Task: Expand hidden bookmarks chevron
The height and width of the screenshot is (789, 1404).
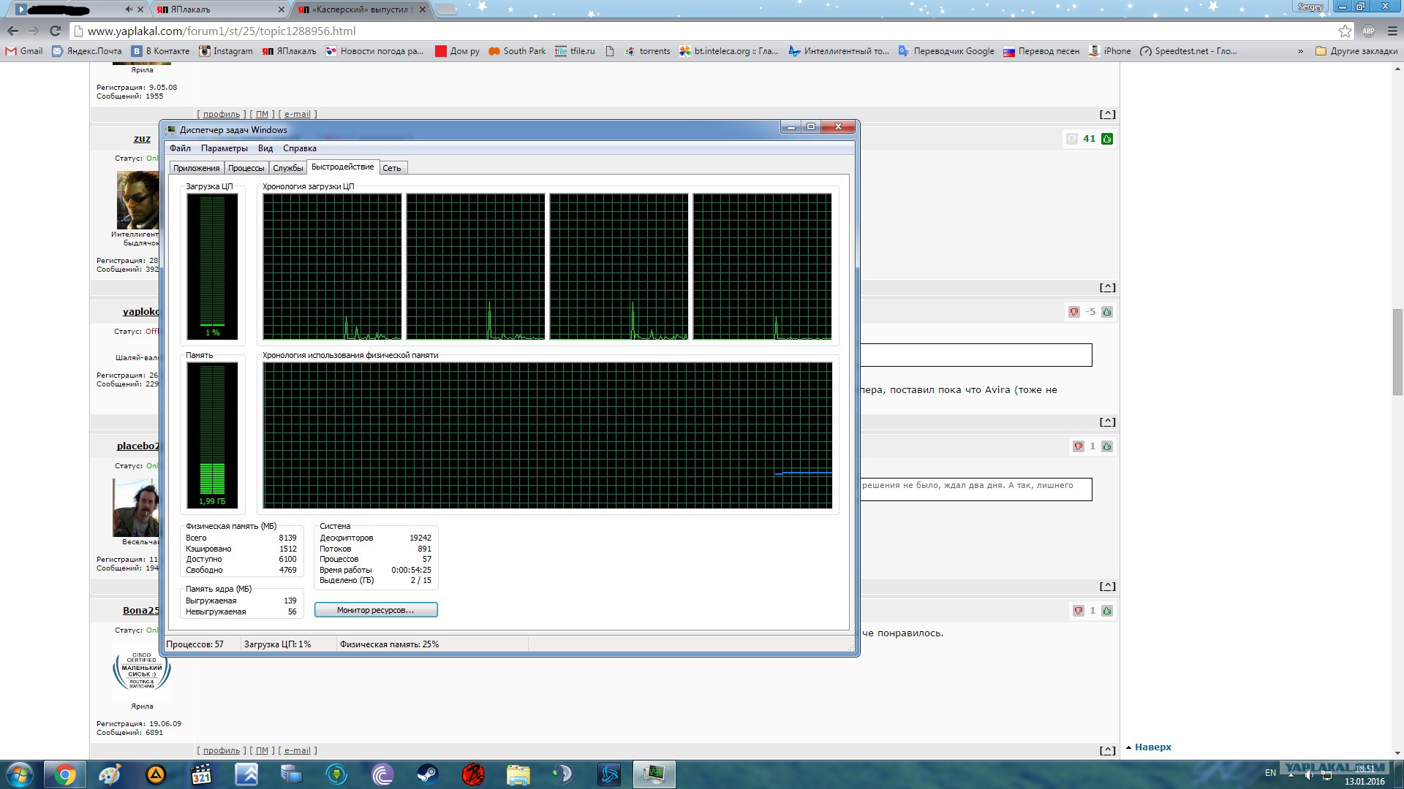Action: click(x=1300, y=51)
